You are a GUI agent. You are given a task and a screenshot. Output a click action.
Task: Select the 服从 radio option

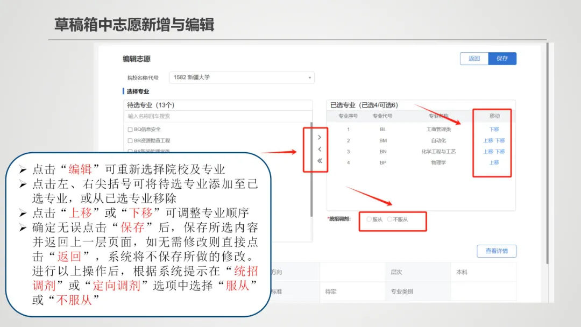369,219
